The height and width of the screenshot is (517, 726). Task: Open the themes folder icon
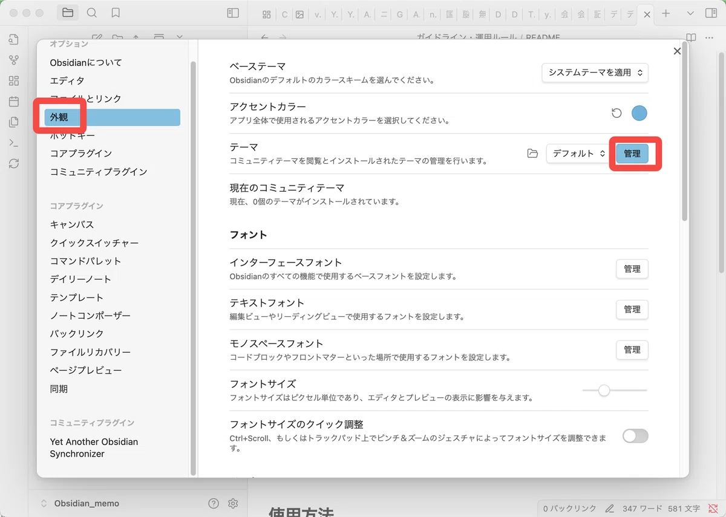point(532,154)
